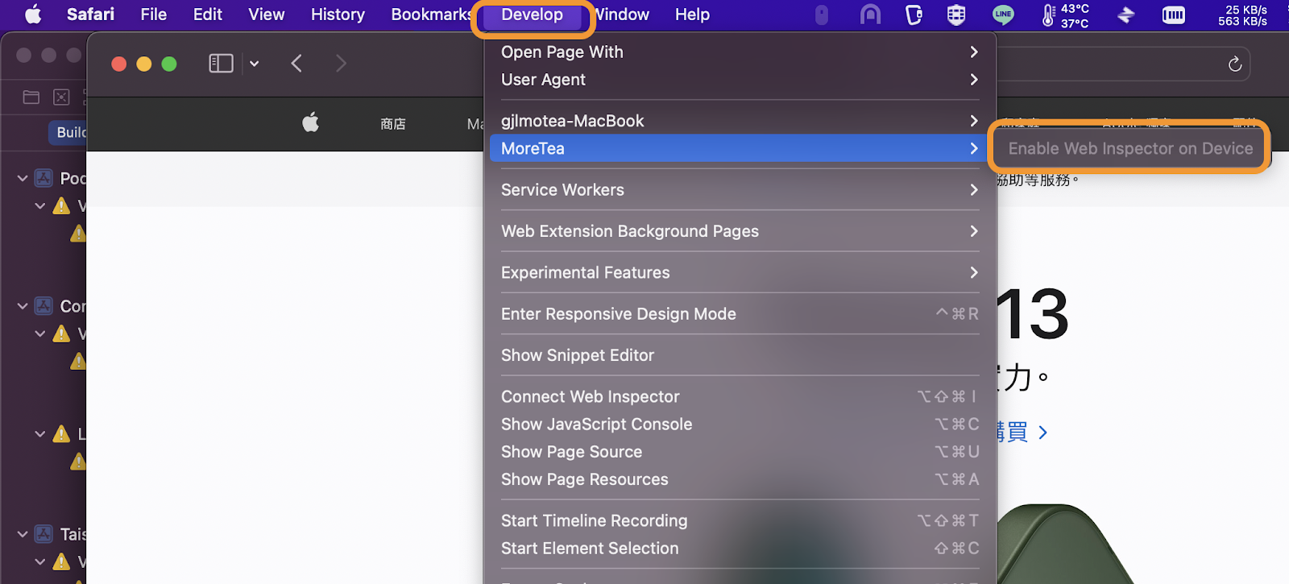This screenshot has width=1289, height=584.
Task: Select Show JavaScript Console
Action: [739, 424]
